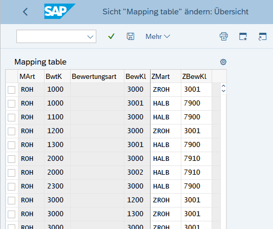Select row ROH 3000 1200 checkbox
This screenshot has height=229, width=273.
point(11,200)
